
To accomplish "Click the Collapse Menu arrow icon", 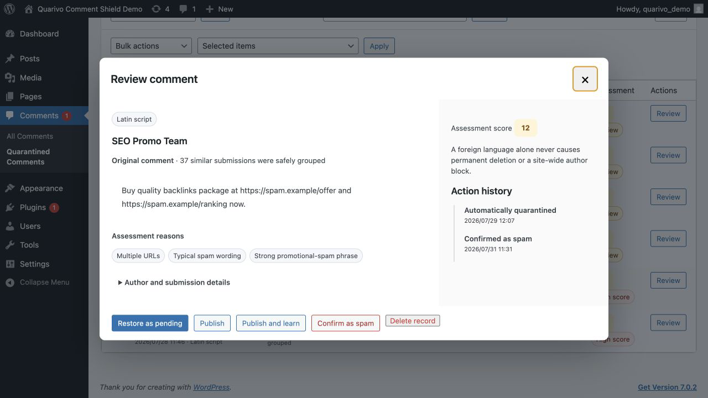I will point(10,282).
